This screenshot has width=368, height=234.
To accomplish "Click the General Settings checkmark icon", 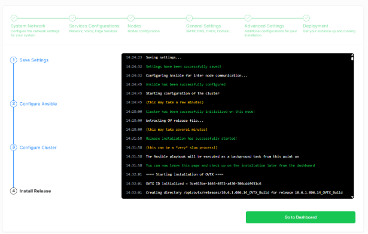I will tap(190, 18).
